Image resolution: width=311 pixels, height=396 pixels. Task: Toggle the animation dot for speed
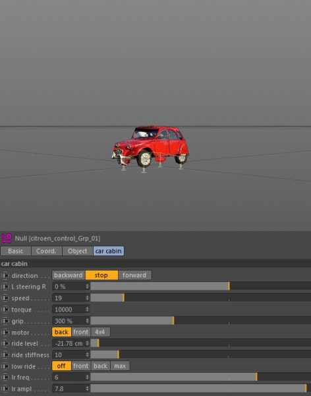point(5,298)
